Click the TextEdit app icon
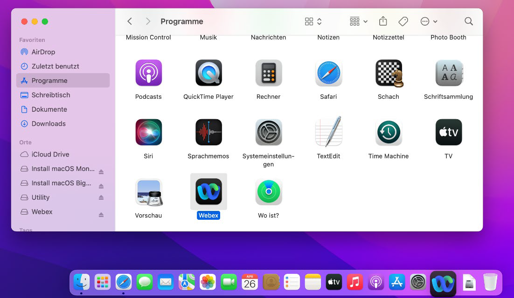Screen dimensions: 514x298 click(328, 131)
